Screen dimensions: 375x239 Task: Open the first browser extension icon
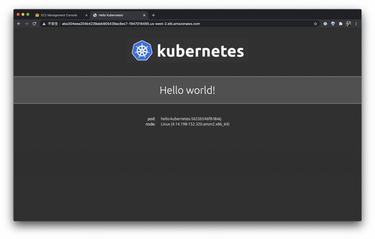[325, 24]
